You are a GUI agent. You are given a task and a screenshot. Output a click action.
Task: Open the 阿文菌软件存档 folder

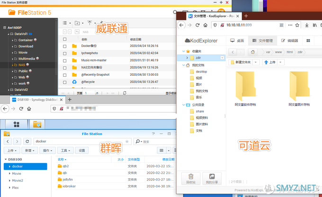(x=246, y=89)
